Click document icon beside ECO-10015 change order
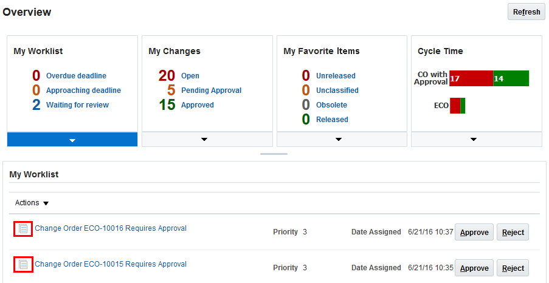The width and height of the screenshot is (549, 283). [x=23, y=265]
